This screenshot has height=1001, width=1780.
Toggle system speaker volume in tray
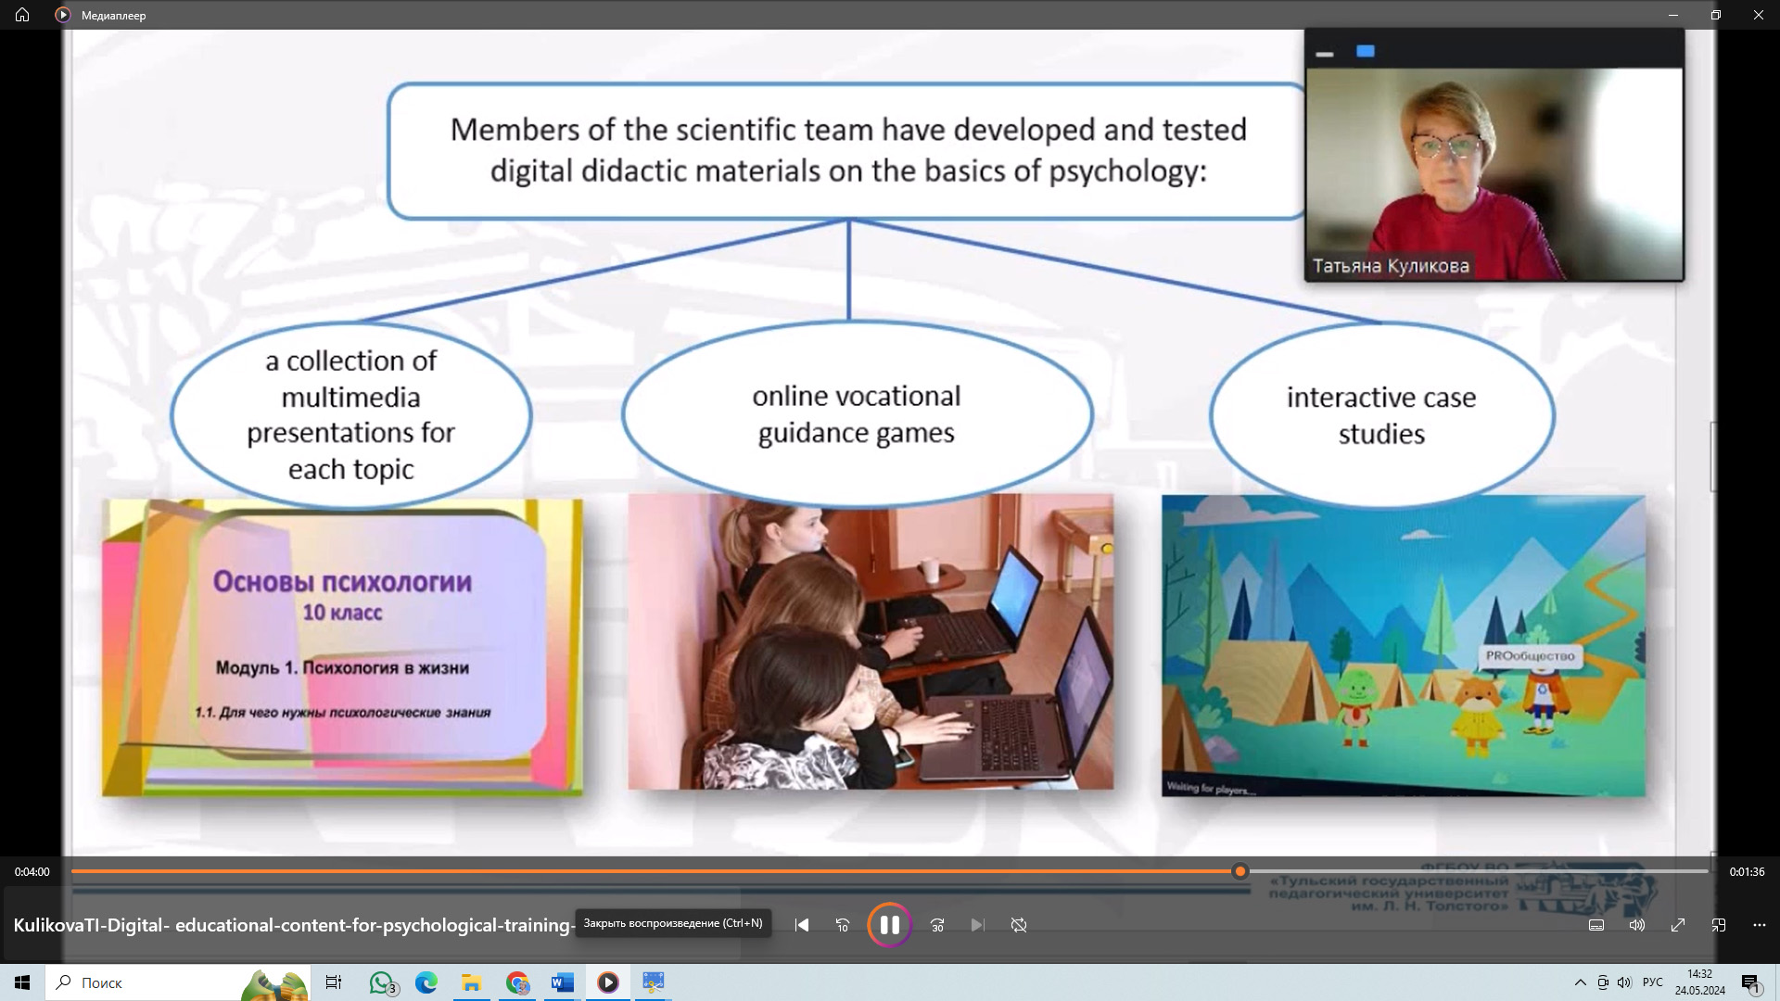pos(1624,982)
